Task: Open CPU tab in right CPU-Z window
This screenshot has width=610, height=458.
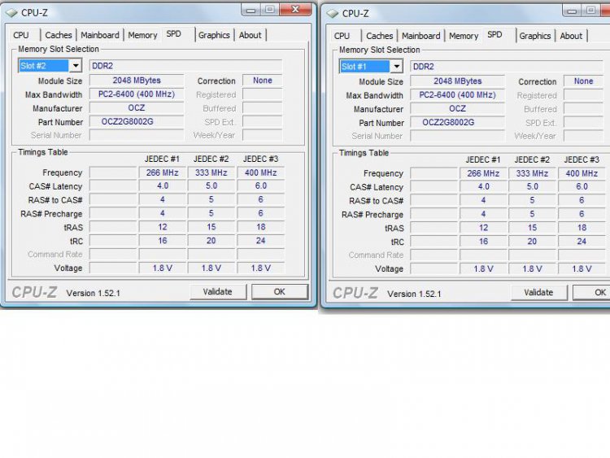Action: [342, 36]
